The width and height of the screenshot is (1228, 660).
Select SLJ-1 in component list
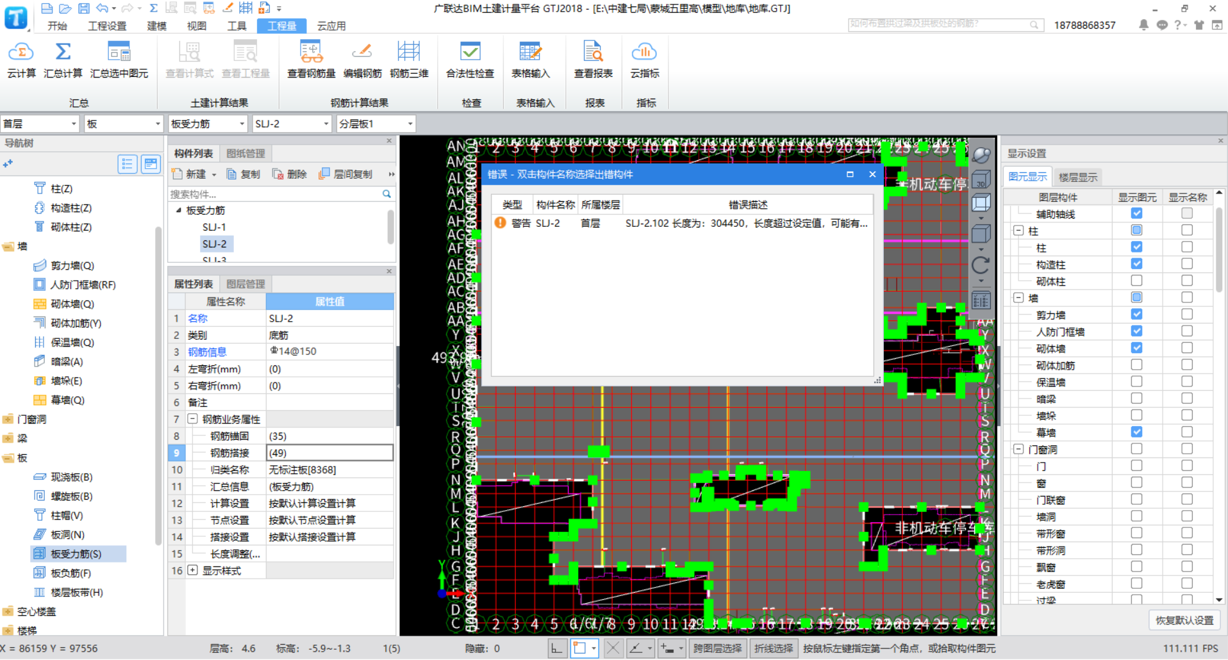(214, 227)
